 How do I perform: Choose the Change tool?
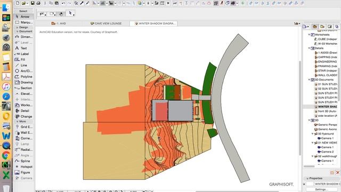click(23, 116)
